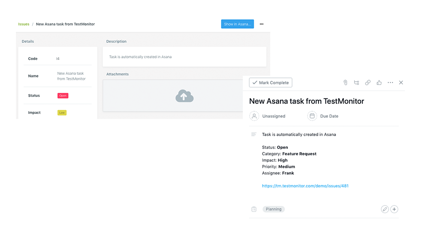The image size is (429, 238).
Task: Like the task with thumbs-up icon
Action: [x=379, y=83]
